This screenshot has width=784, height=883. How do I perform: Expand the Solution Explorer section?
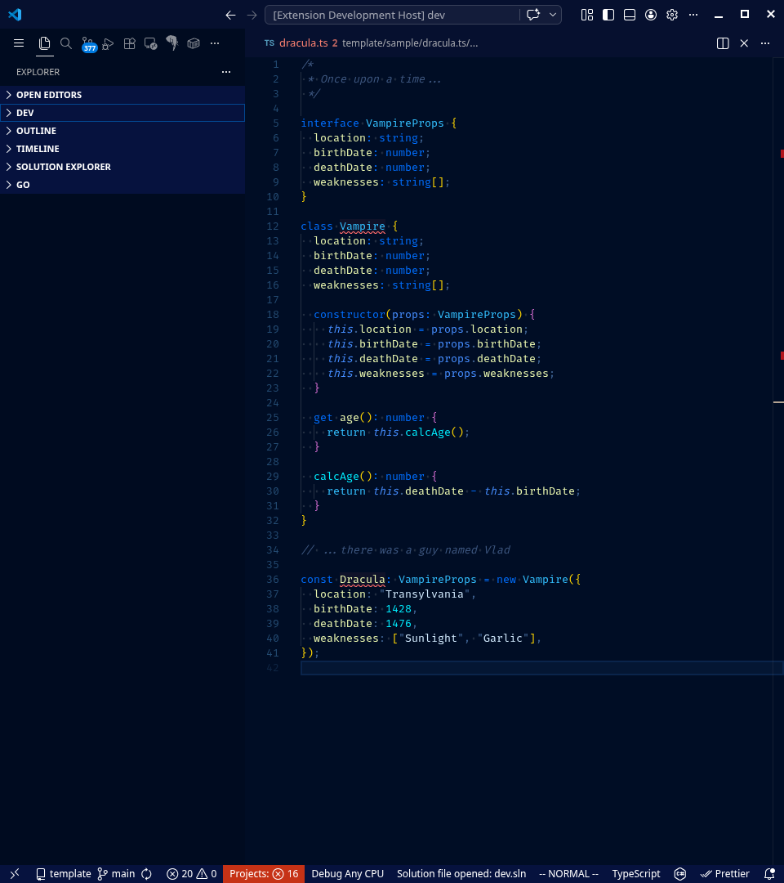122,167
